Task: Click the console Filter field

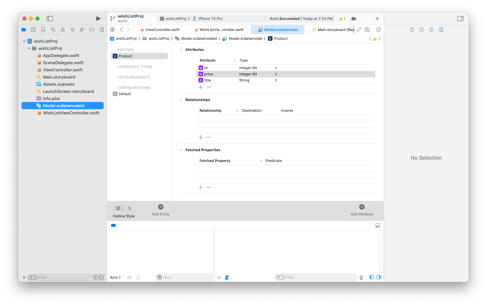Action: pos(315,277)
